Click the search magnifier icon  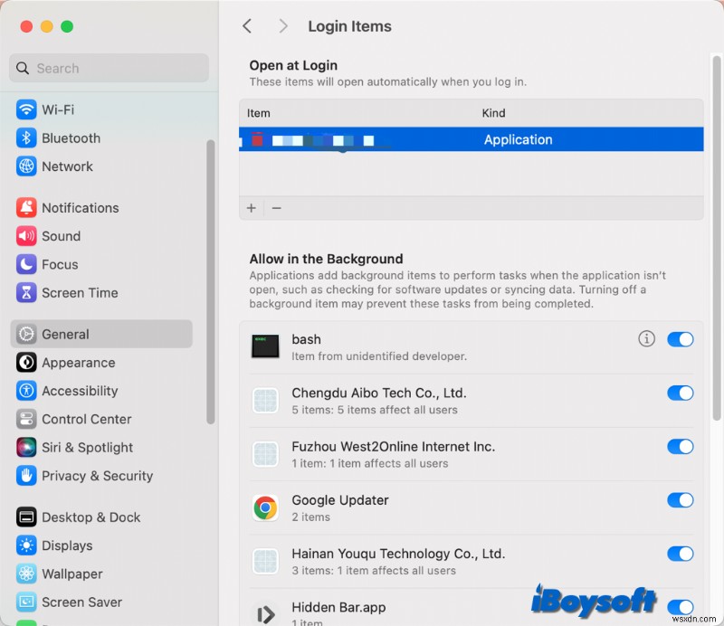(x=22, y=69)
